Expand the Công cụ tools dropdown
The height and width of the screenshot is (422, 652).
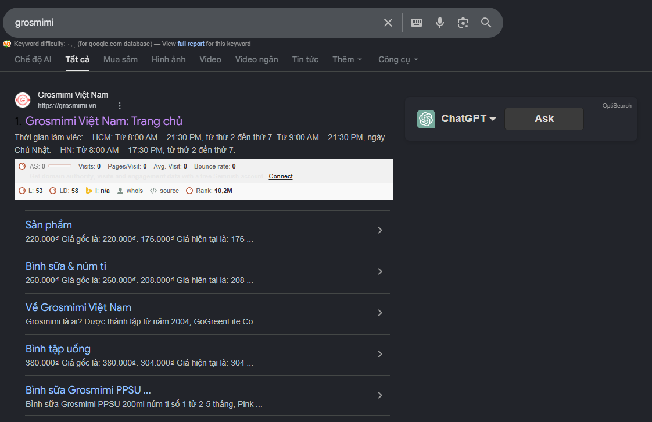point(398,59)
